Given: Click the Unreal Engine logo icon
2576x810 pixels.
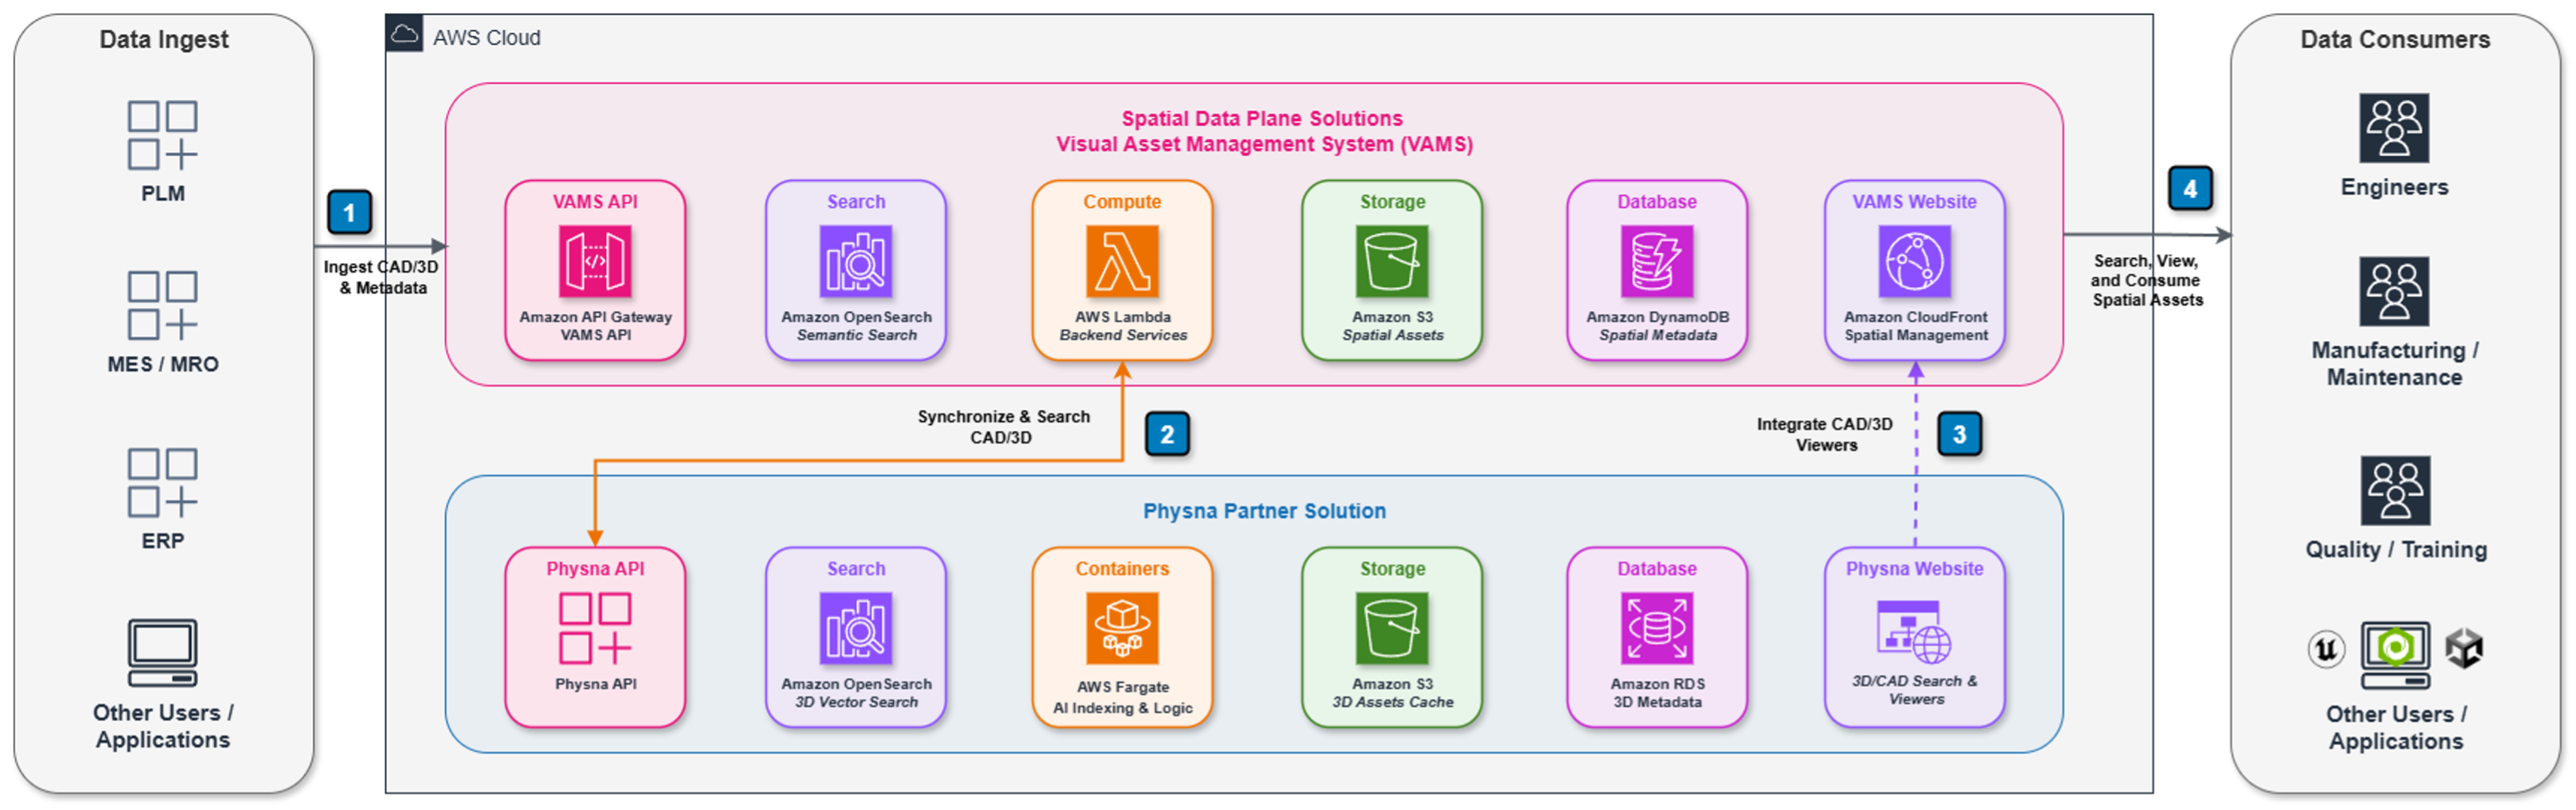Looking at the screenshot, I should tap(2326, 650).
